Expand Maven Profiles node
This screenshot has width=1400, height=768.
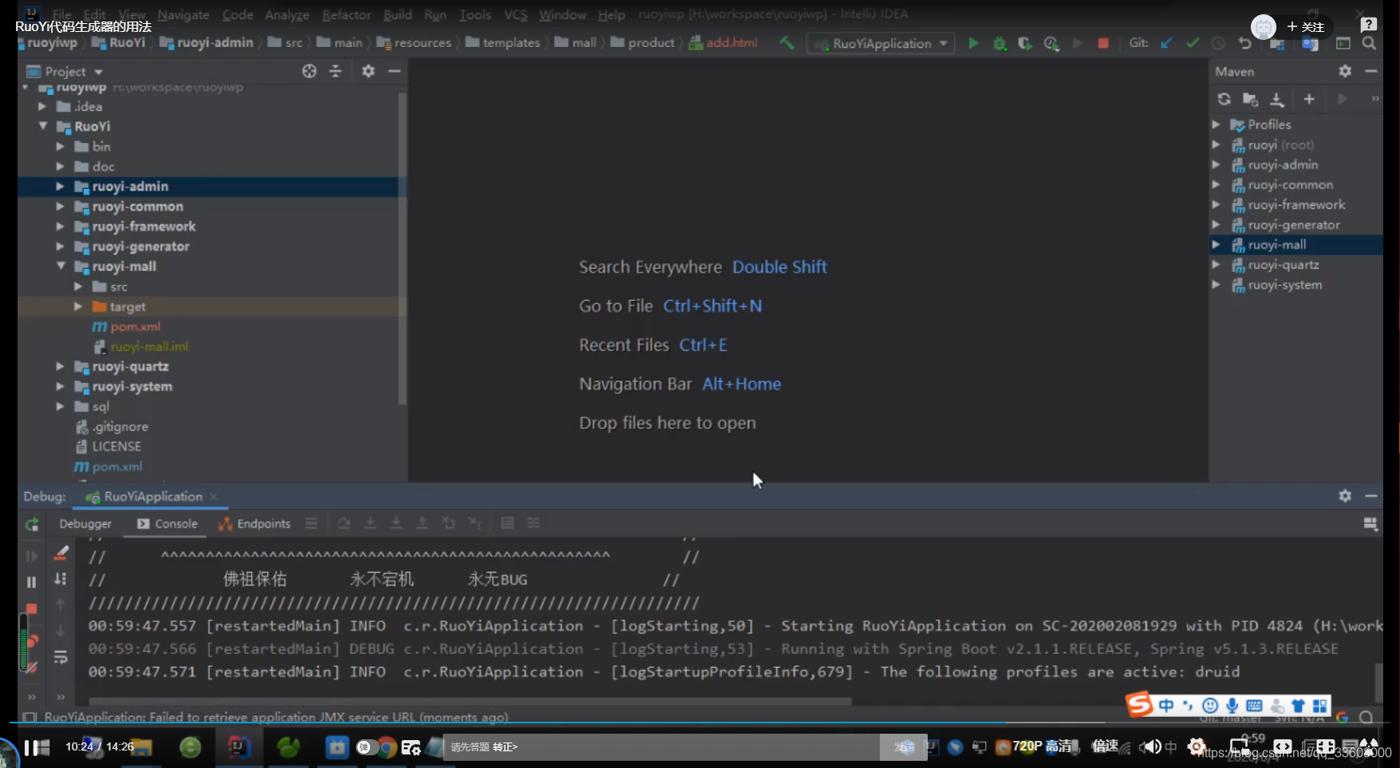(1216, 124)
